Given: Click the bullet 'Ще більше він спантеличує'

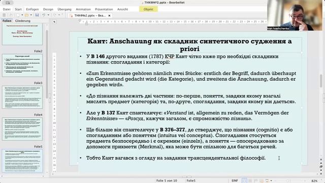Looking at the screenshot, I should click(x=189, y=138).
